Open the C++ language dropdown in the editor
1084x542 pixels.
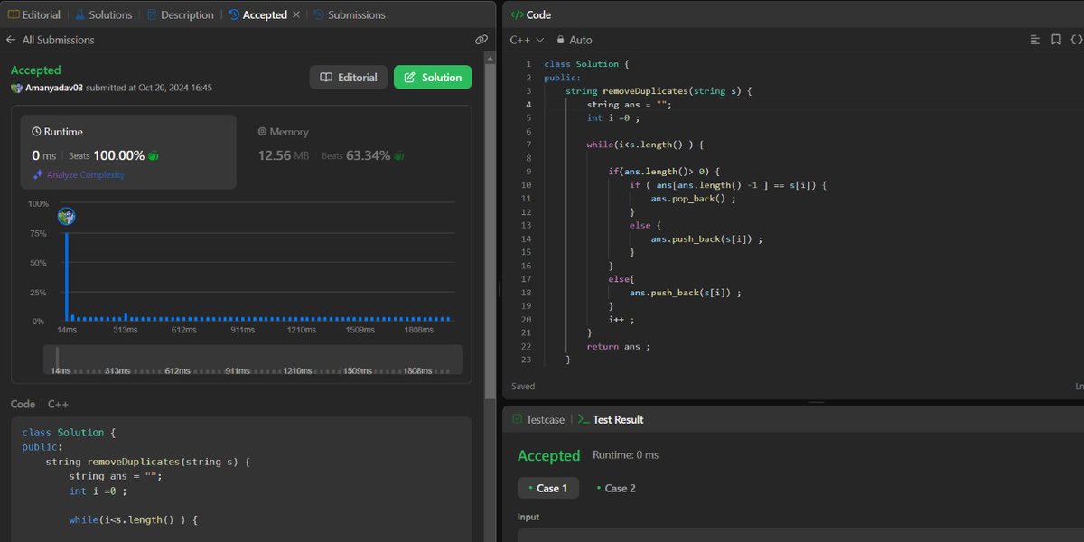pos(527,40)
